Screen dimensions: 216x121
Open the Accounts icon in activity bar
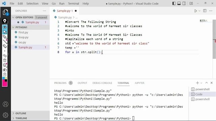(5, 104)
